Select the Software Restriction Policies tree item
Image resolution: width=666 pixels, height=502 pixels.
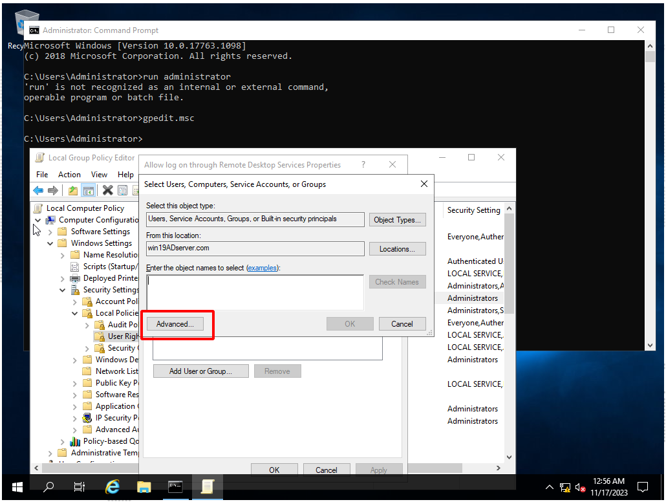point(117,395)
